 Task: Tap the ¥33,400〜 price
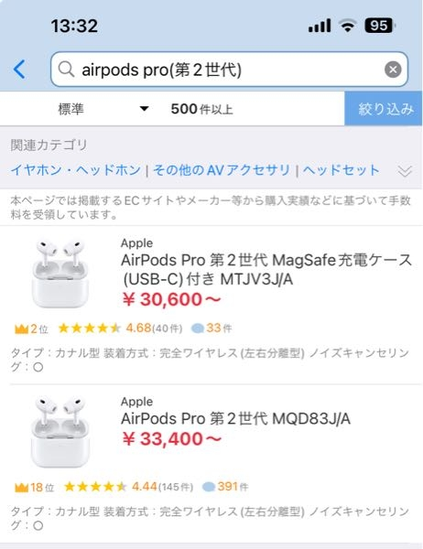pos(172,438)
